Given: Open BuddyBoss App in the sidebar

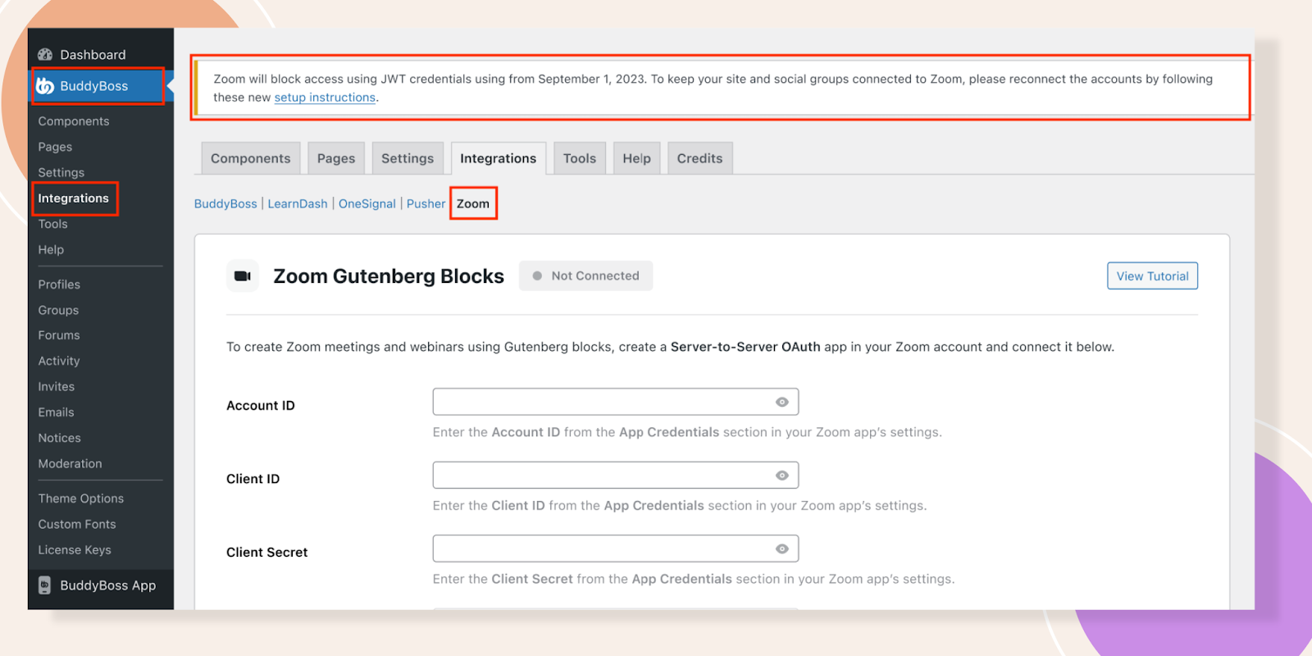Looking at the screenshot, I should click(108, 585).
